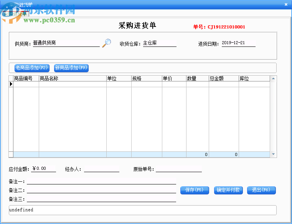The image size is (292, 224).
Task: Close the 采购进货单 window
Action: [x=286, y=5]
